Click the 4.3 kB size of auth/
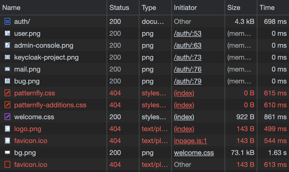This screenshot has width=289, height=172. (245, 22)
